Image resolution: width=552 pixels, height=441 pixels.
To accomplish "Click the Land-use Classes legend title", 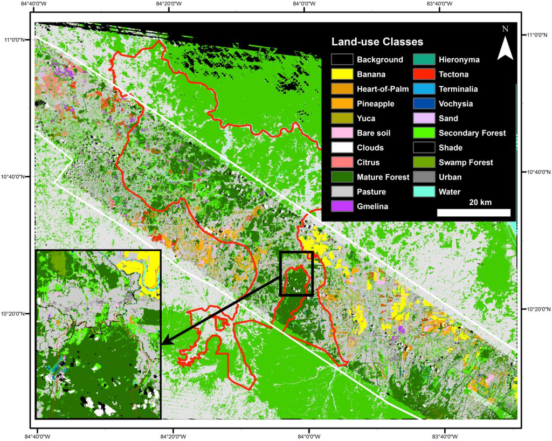I will pos(377,42).
